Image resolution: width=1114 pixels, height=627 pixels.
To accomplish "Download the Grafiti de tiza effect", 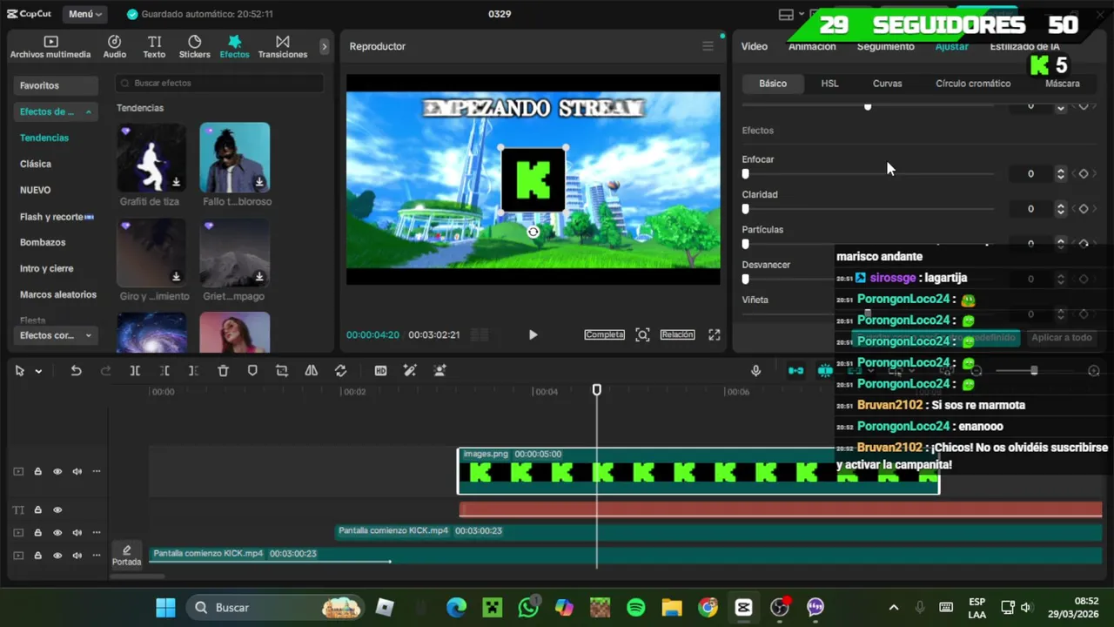I will [176, 182].
